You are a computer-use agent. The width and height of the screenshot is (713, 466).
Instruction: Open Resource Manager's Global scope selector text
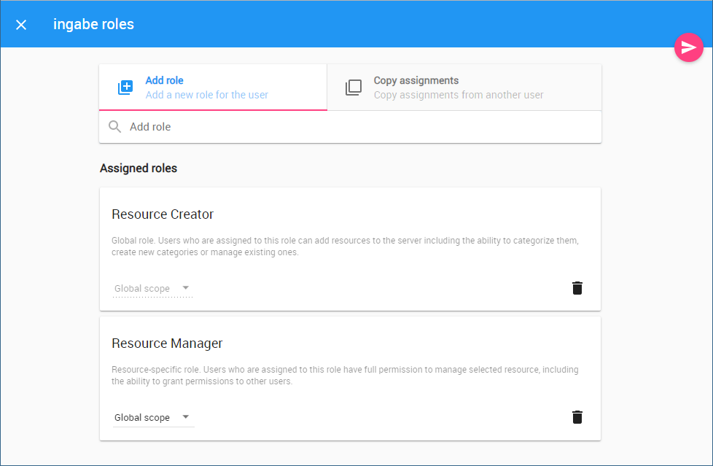point(142,418)
